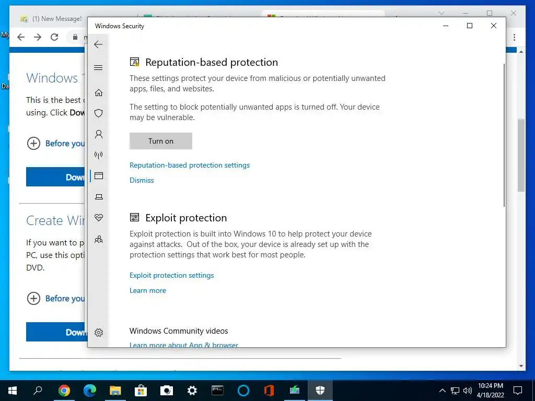
Task: Open volume control in system tray
Action: (x=468, y=391)
